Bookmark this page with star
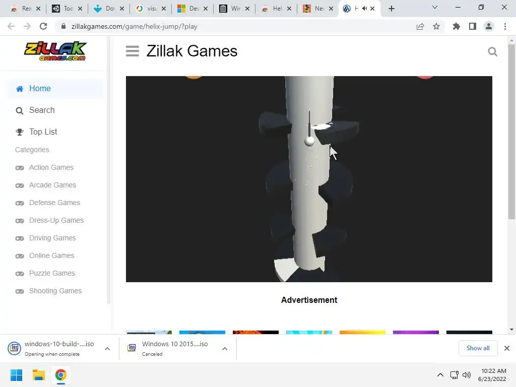Viewport: 516px width, 387px height. coord(436,26)
